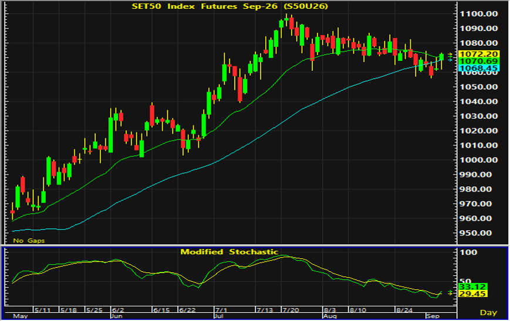Click the 8/24 date marker
This screenshot has width=510, height=321.
click(x=404, y=310)
